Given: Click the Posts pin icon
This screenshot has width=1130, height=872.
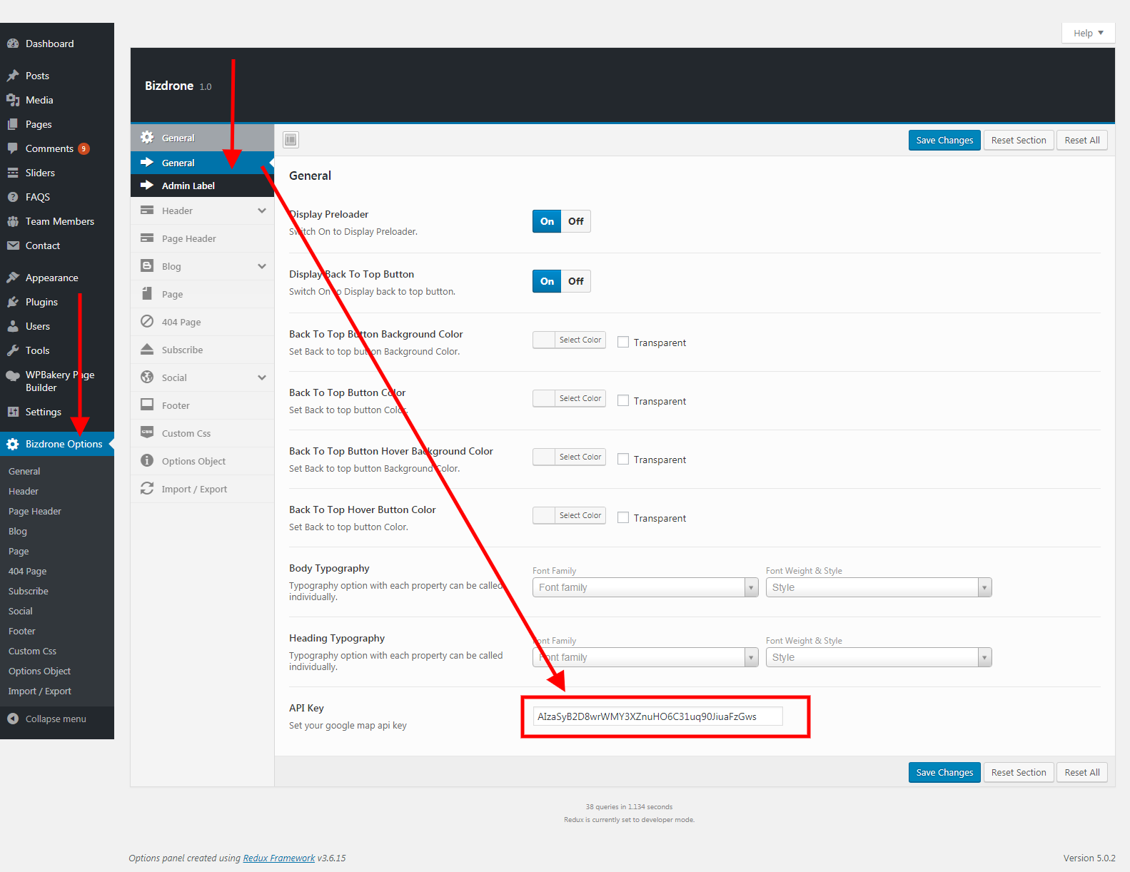Looking at the screenshot, I should 13,76.
